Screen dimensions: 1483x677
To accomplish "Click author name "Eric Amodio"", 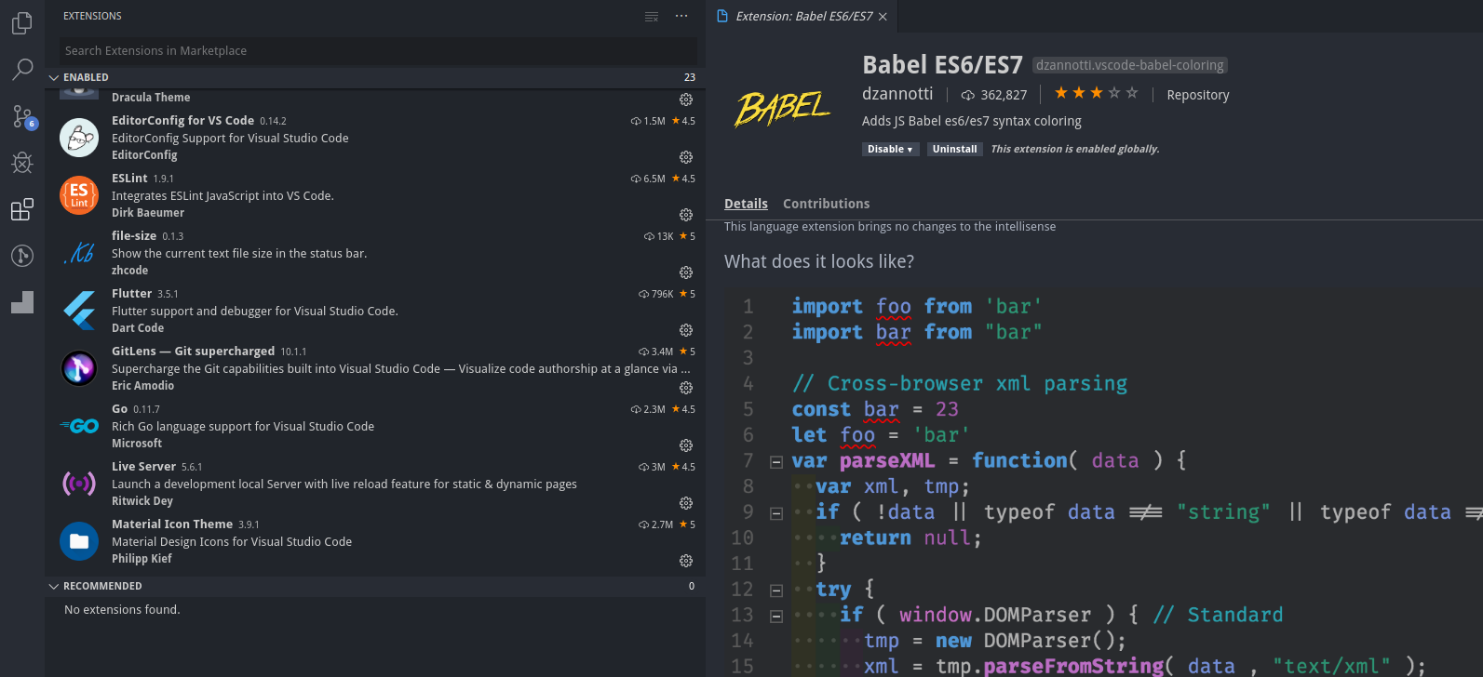I will [142, 386].
